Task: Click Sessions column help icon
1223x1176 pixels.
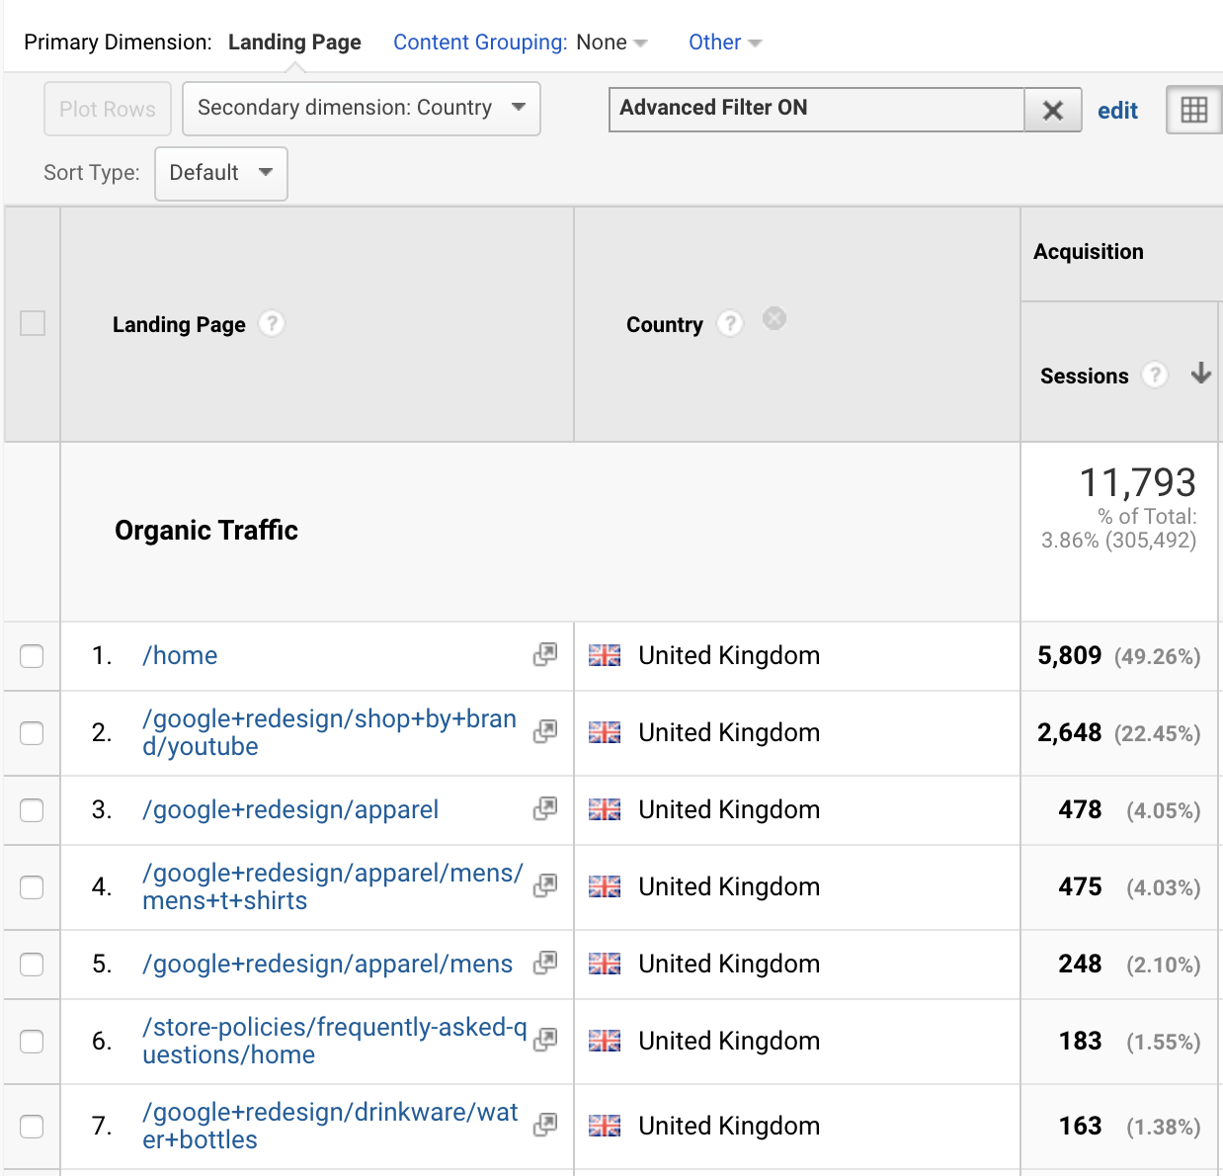Action: (1154, 376)
